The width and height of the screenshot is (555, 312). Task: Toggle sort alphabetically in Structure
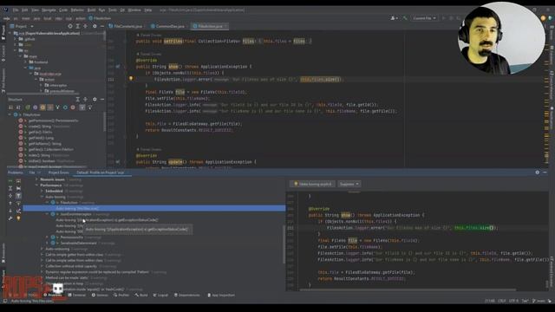(18, 107)
